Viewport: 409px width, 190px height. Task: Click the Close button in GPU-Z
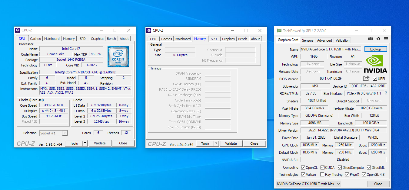pos(378,184)
